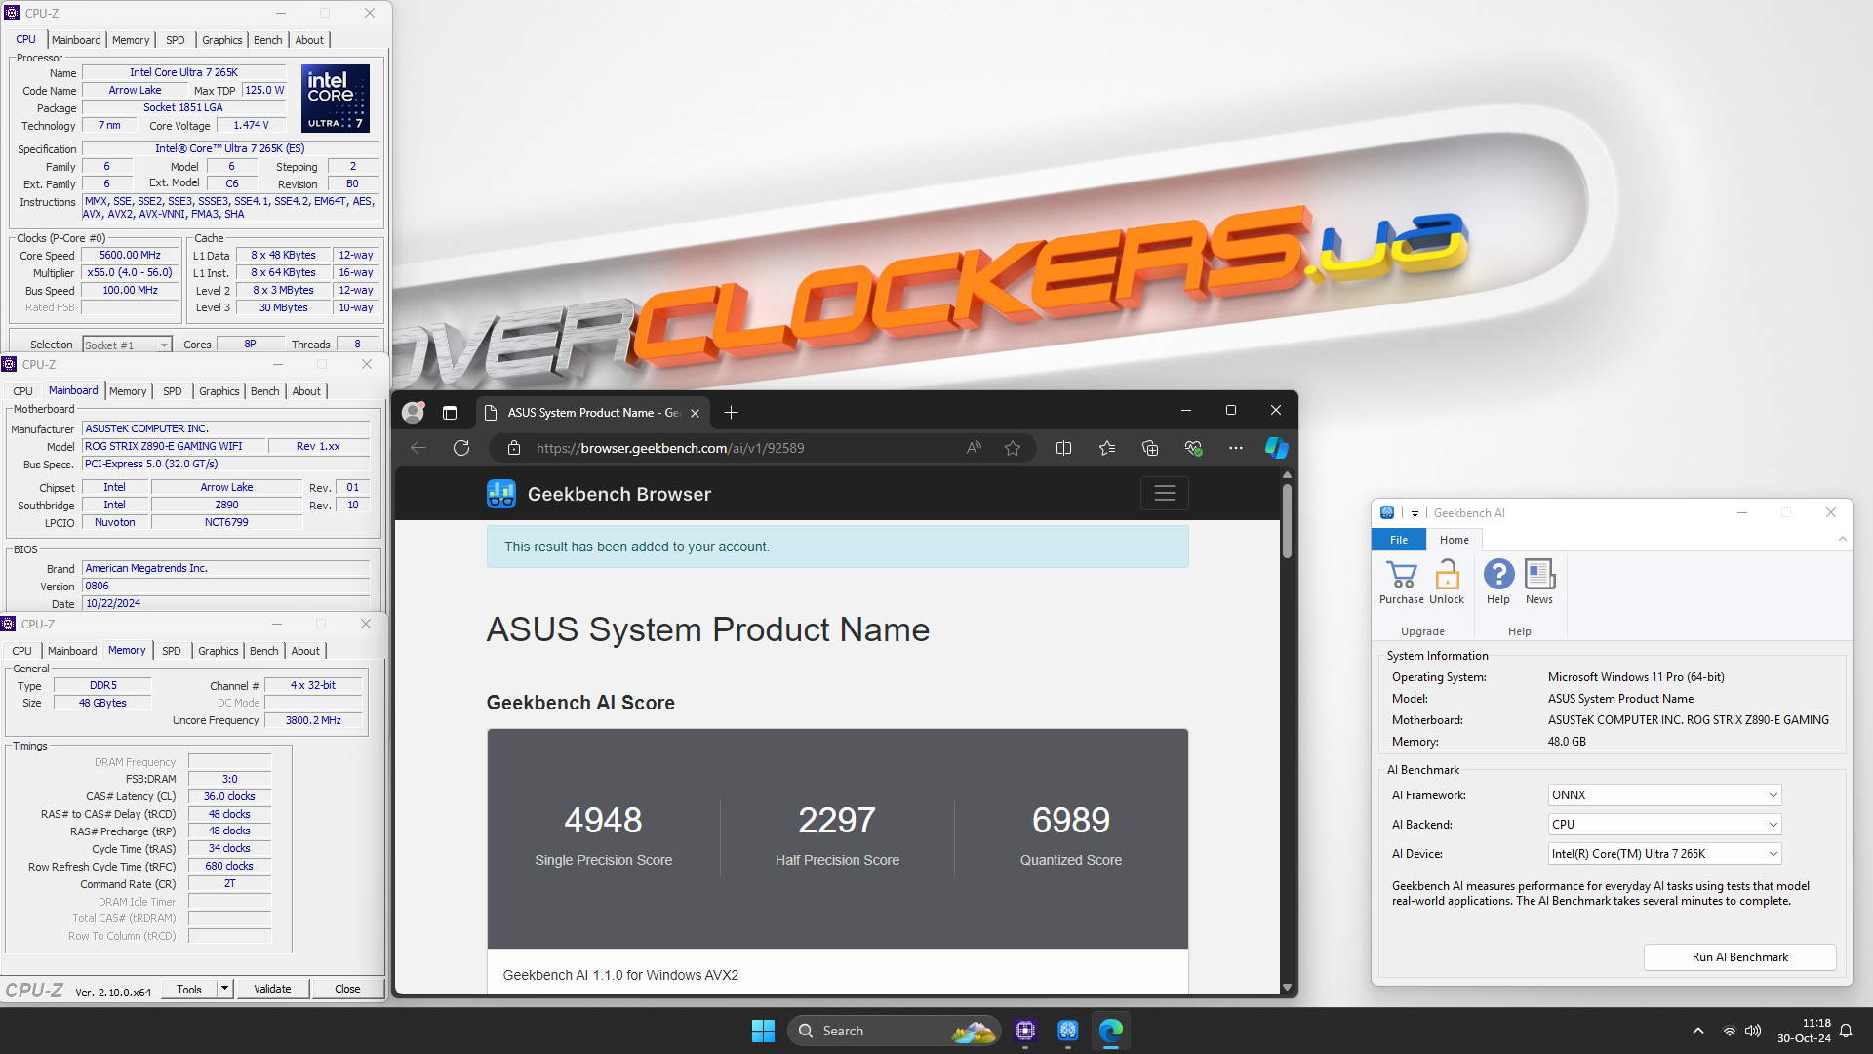Open Collections icon in Edge toolbar
This screenshot has width=1873, height=1054.
1150,448
